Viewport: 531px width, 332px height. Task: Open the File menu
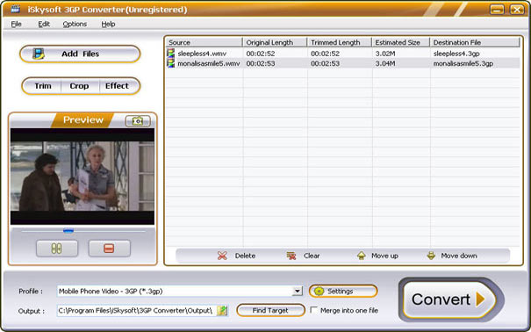(17, 24)
